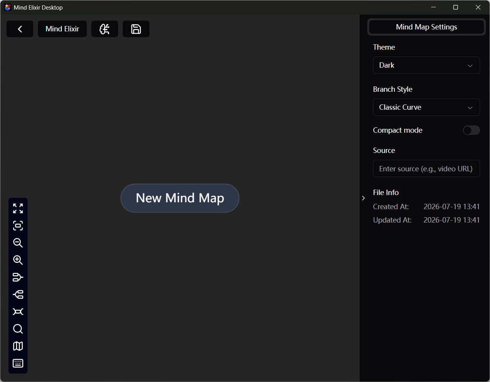Click the center map focus icon
Image resolution: width=490 pixels, height=382 pixels.
tap(18, 226)
